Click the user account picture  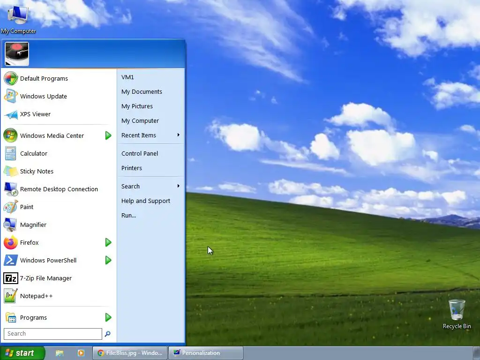17,54
